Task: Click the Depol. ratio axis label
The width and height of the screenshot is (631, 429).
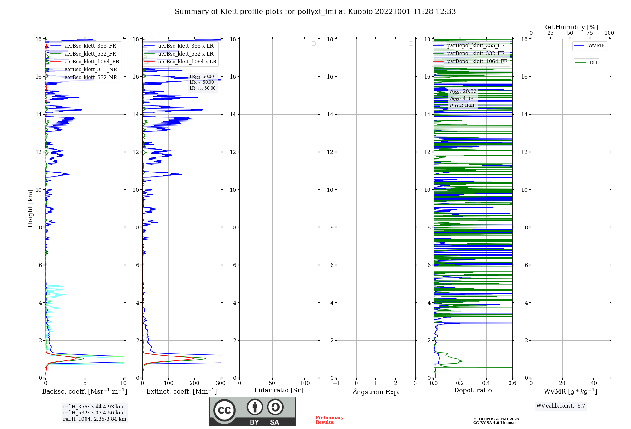Action: click(473, 390)
